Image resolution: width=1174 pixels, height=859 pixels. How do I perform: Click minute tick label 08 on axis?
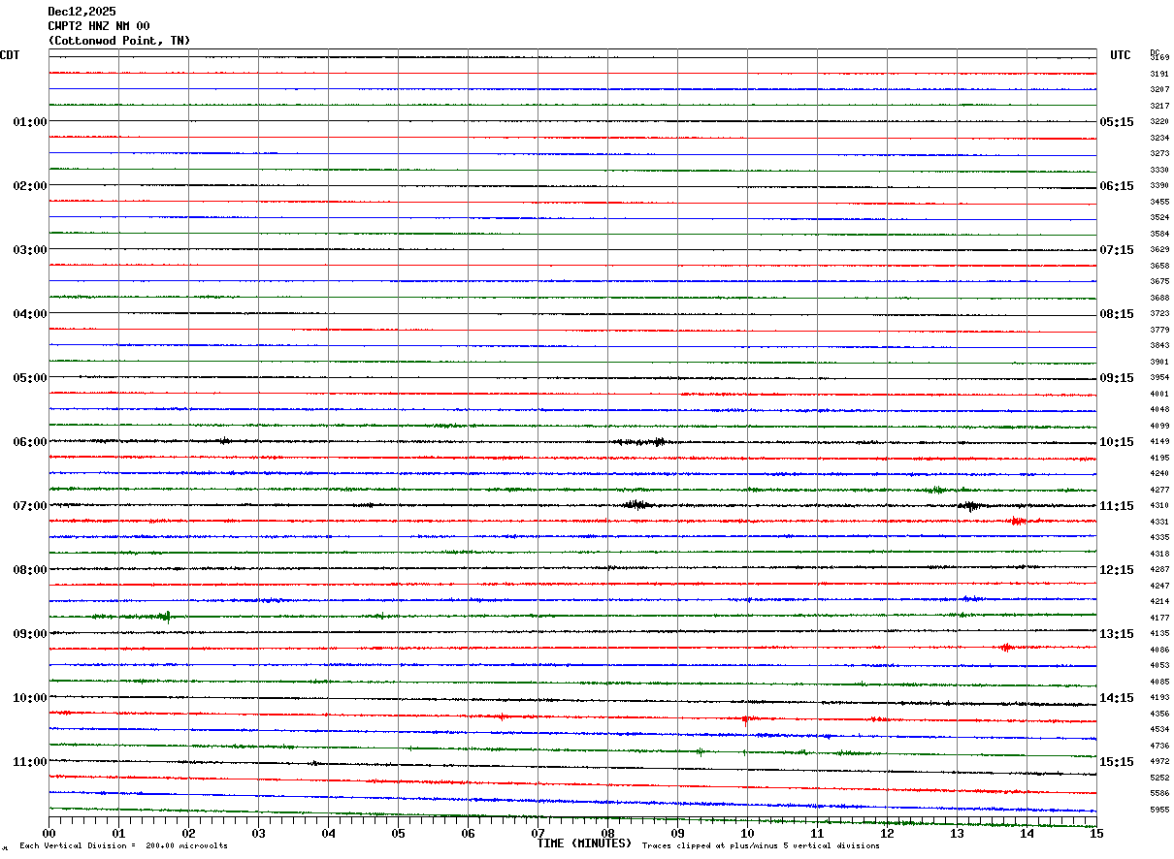[x=607, y=834]
